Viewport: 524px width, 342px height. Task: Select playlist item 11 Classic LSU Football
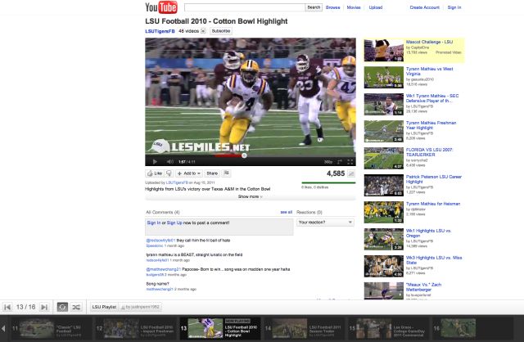51,328
